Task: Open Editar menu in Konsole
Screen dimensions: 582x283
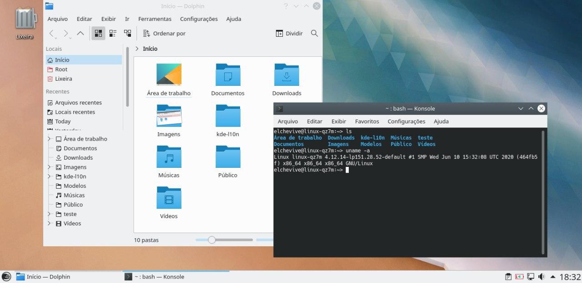Action: click(315, 121)
